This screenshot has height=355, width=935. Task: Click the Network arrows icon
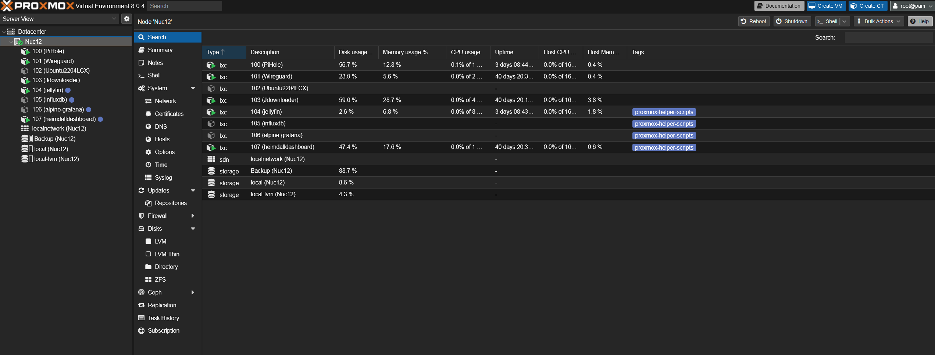click(148, 101)
